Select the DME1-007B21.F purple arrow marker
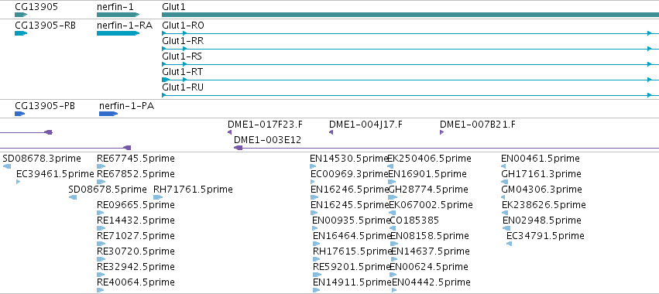Screen dimensions: 659x294 (x=441, y=132)
